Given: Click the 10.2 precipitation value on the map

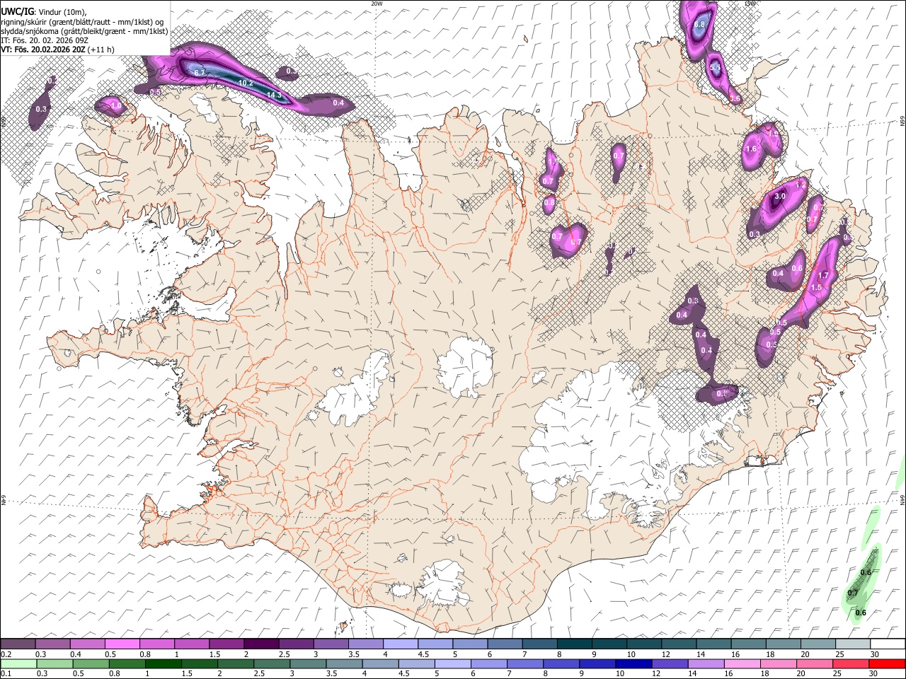Looking at the screenshot, I should coord(246,83).
